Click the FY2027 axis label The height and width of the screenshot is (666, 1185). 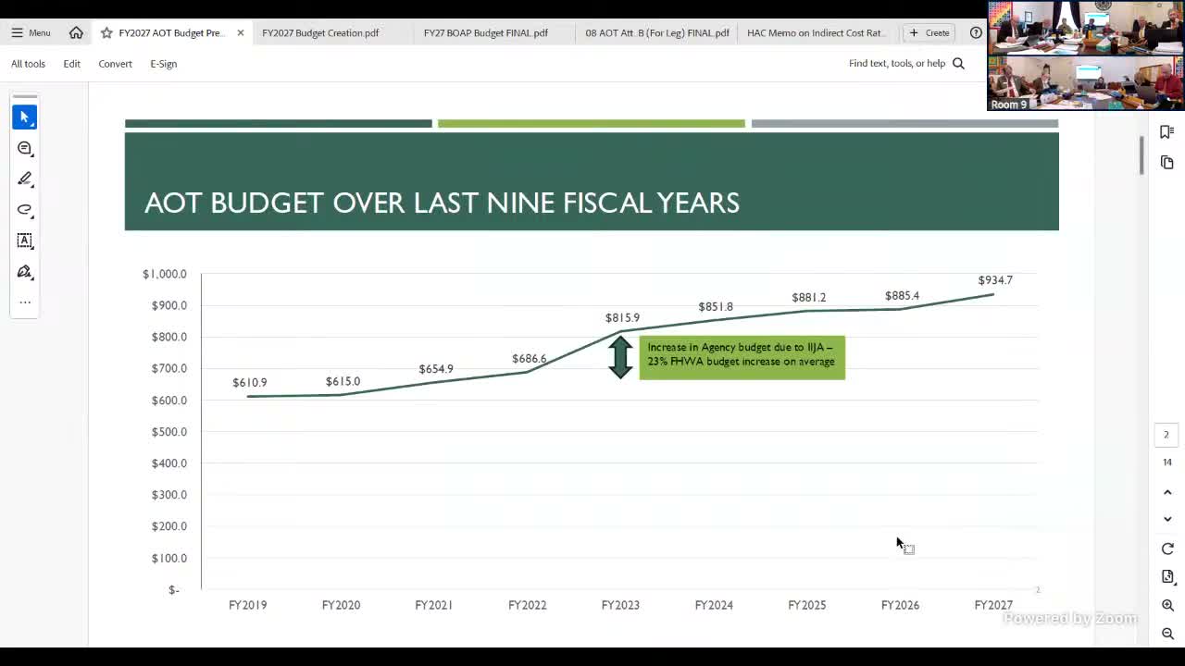[993, 605]
